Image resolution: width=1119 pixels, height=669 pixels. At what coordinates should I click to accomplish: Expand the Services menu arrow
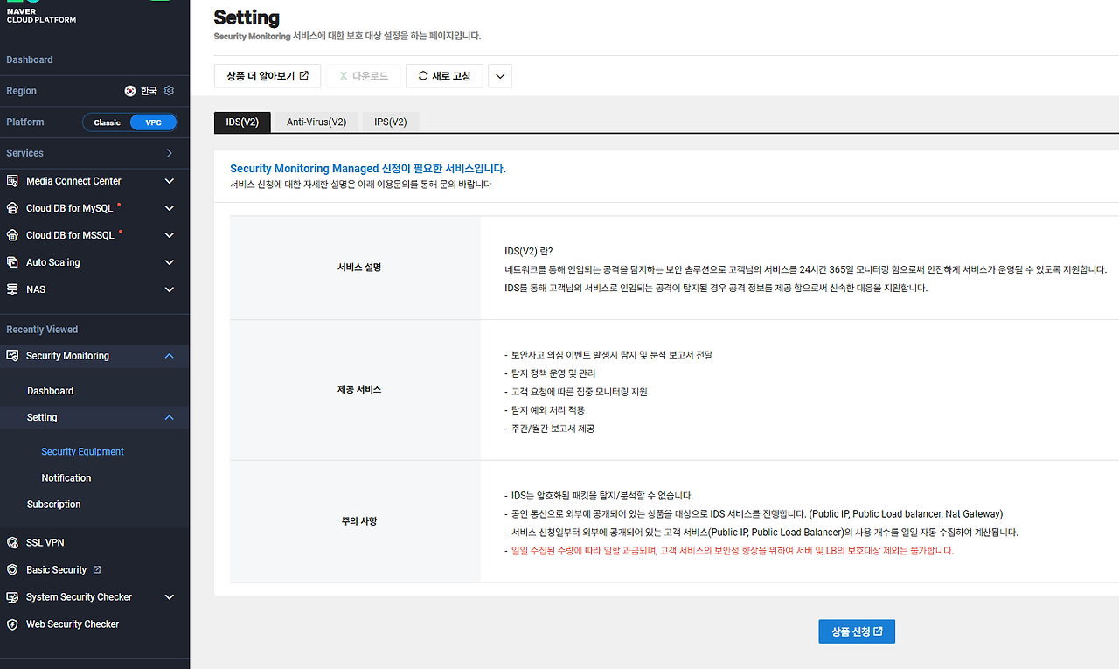[170, 153]
